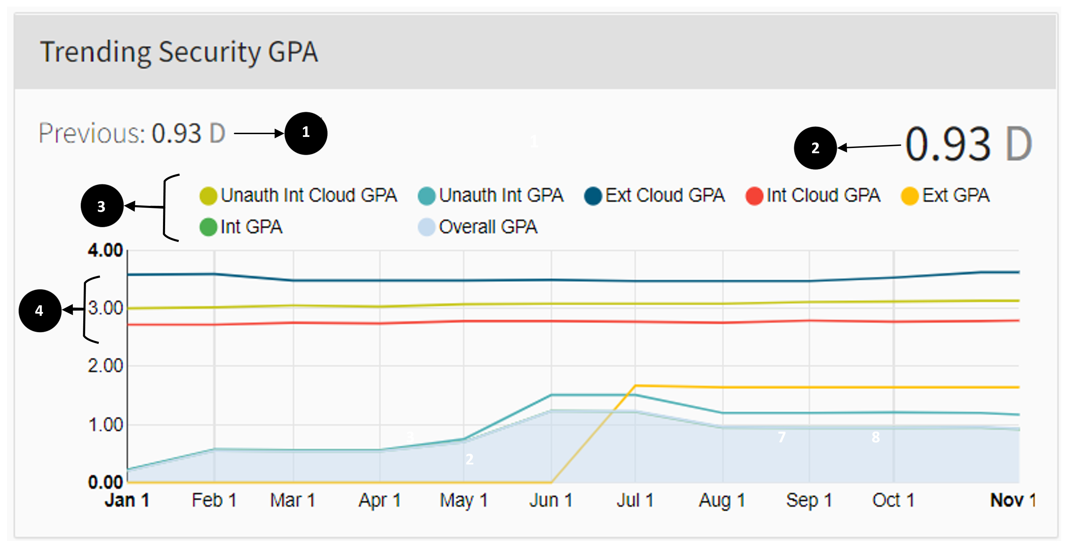Hide the Overall GPA series label

(488, 227)
